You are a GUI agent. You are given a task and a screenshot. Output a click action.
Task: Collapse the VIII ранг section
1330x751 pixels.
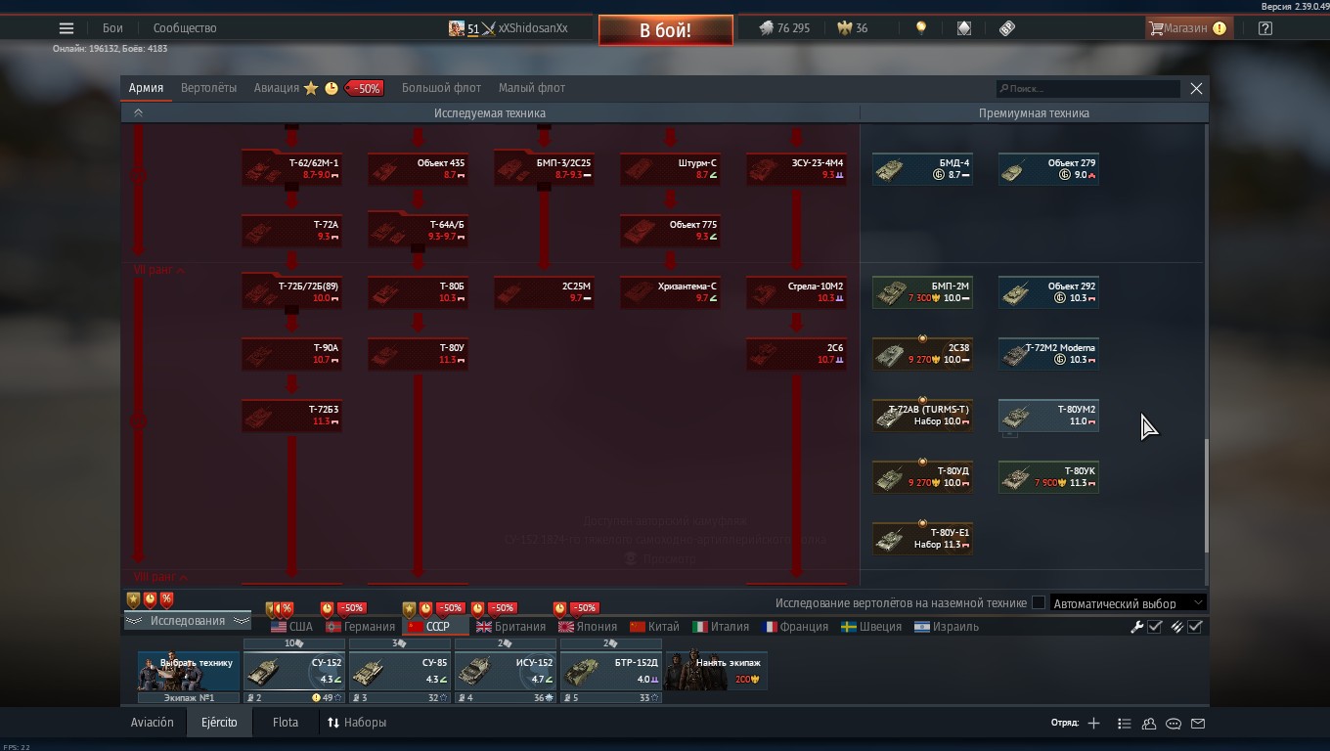tap(160, 577)
